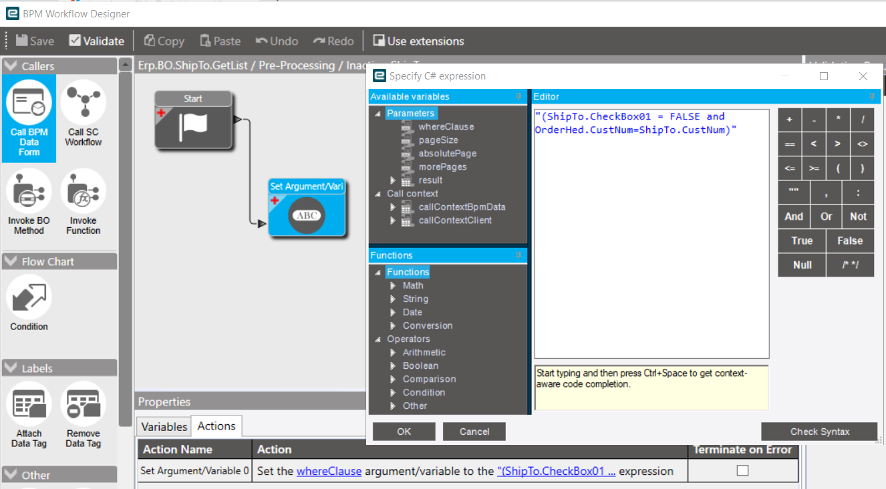Switch to the Actions tab
The height and width of the screenshot is (489, 886).
[216, 426]
